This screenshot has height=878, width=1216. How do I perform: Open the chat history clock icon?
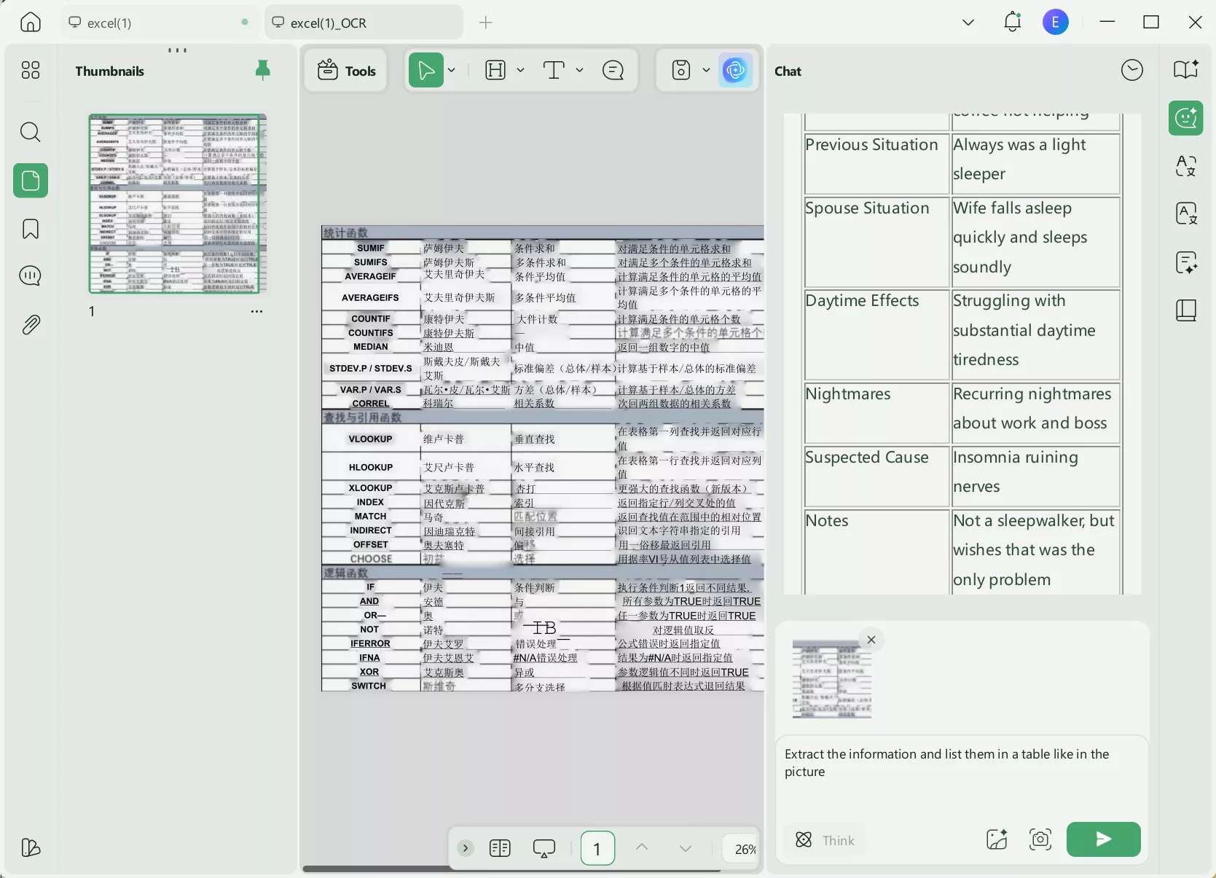1131,71
